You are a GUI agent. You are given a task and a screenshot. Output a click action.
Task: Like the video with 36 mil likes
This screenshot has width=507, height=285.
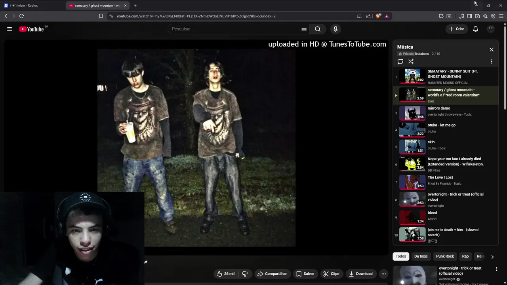coord(225,274)
